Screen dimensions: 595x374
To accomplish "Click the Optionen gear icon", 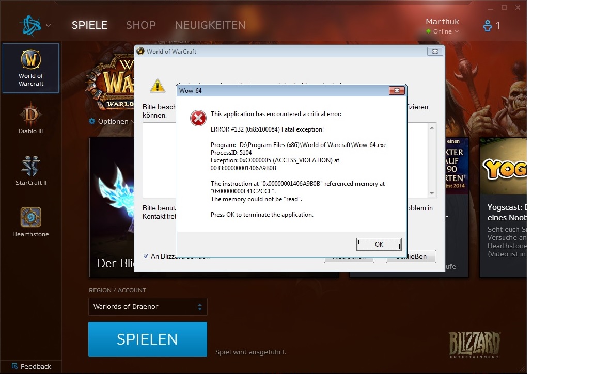I will (x=92, y=121).
